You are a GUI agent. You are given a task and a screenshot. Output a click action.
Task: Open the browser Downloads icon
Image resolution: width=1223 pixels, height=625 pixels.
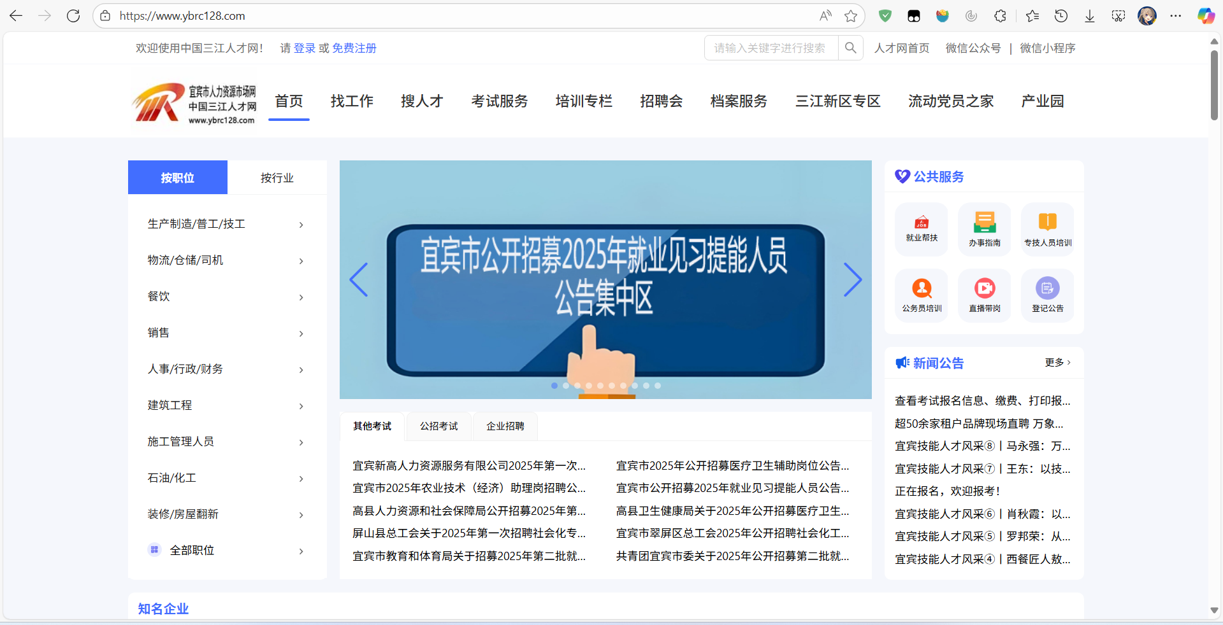coord(1089,15)
